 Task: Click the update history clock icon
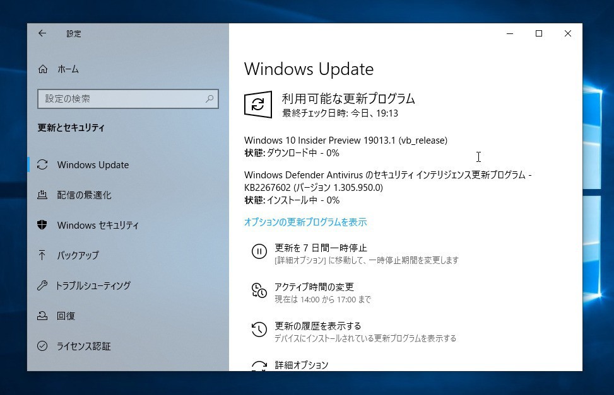tap(259, 329)
